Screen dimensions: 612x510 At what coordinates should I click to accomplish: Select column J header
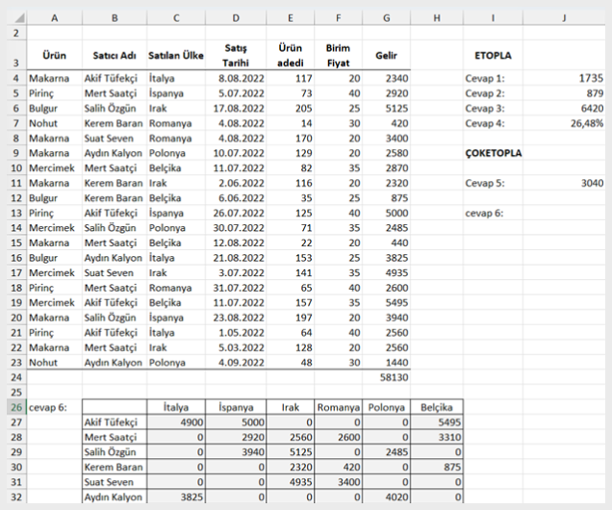(x=564, y=18)
